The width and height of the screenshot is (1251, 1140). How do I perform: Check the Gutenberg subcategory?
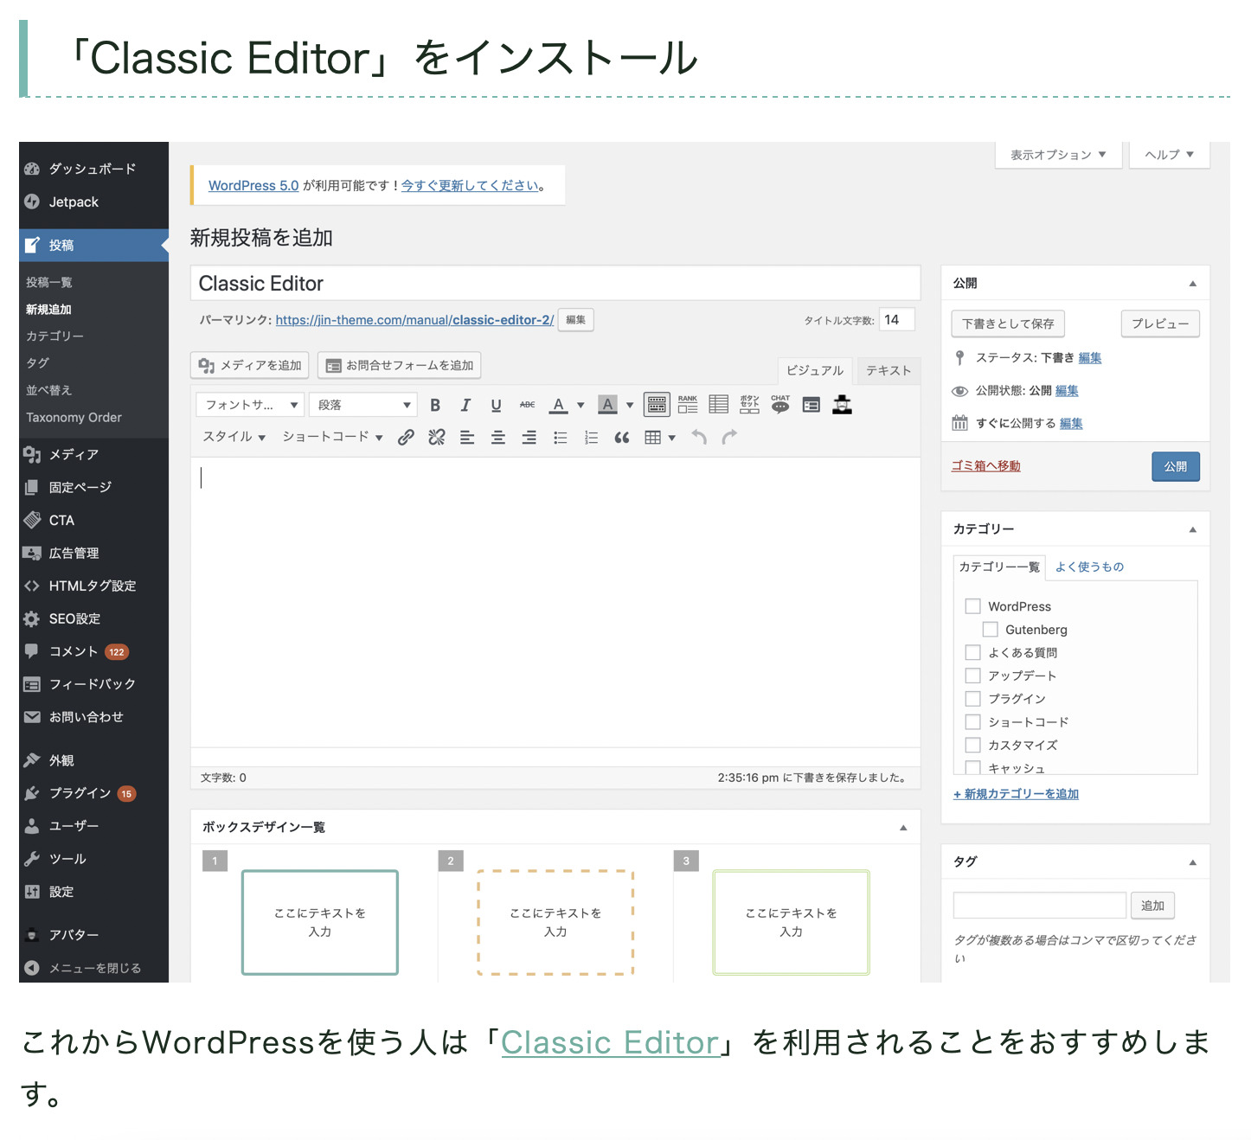[x=991, y=630]
